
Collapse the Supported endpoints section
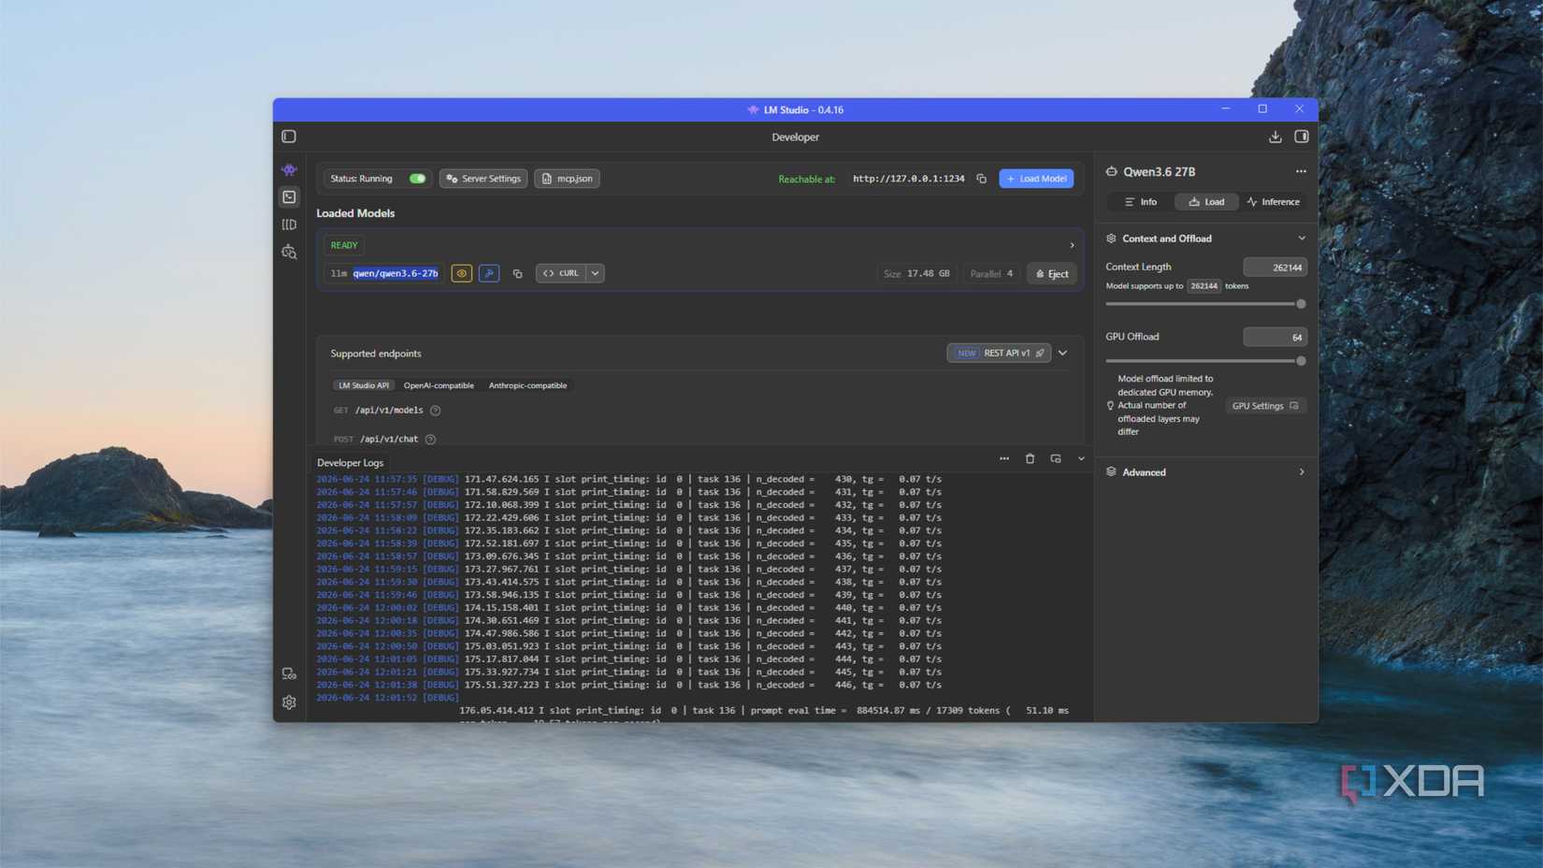[1062, 354]
